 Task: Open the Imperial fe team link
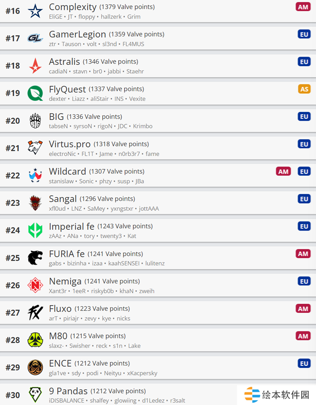click(x=71, y=227)
